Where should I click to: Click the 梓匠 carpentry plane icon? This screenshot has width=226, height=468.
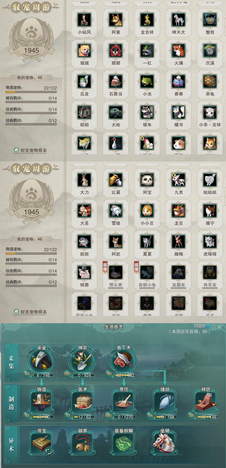coord(206,403)
